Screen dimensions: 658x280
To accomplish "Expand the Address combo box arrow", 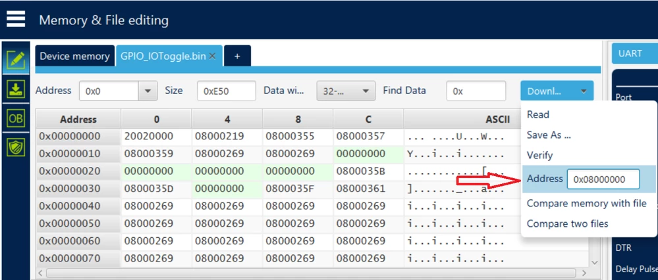I will coord(148,91).
